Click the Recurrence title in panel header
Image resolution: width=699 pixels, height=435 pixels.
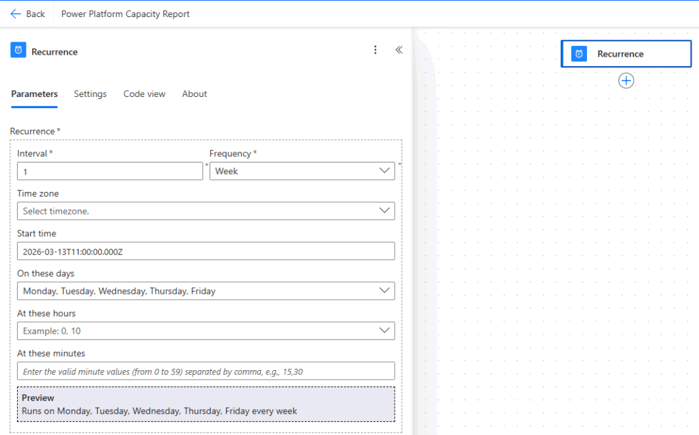point(55,52)
